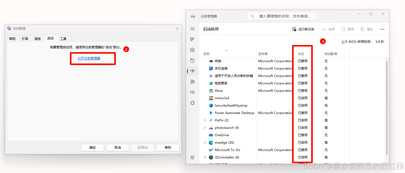This screenshot has width=405, height=173.
Task: Sort by the 发布者 column header
Action: [263, 54]
